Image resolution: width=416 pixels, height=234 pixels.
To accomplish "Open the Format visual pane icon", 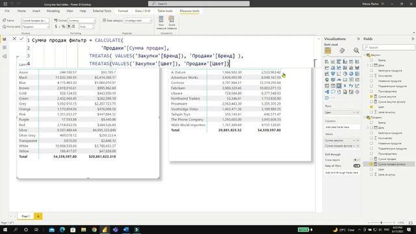I will pos(342,51).
